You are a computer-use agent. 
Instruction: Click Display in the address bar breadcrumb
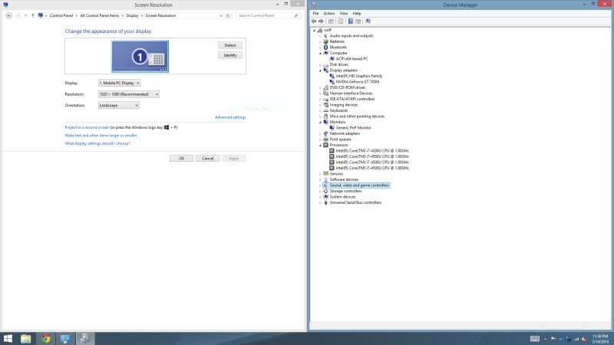132,15
